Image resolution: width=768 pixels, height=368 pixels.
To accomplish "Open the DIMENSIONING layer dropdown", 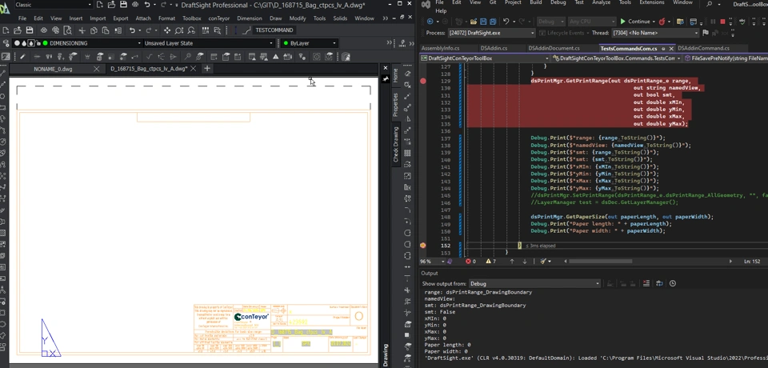I will click(139, 43).
